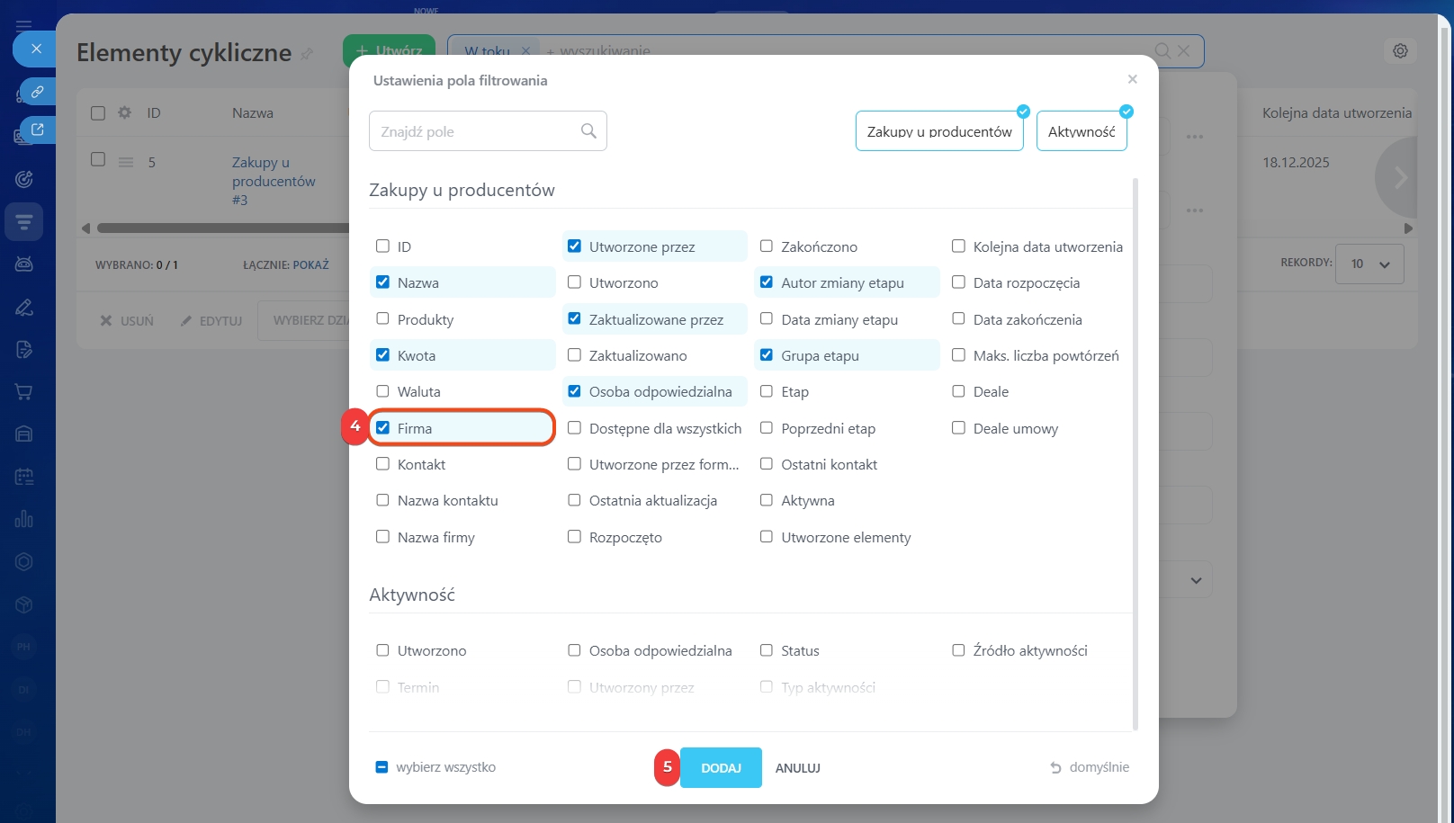
Task: Reset fields with domyślnie
Action: coord(1090,767)
